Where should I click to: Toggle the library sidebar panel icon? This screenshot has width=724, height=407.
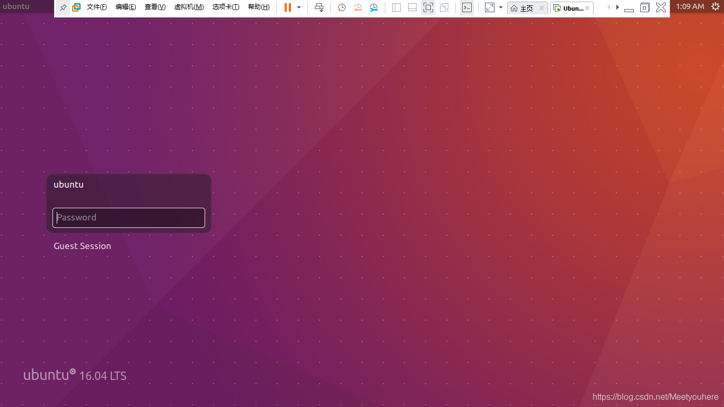[396, 7]
